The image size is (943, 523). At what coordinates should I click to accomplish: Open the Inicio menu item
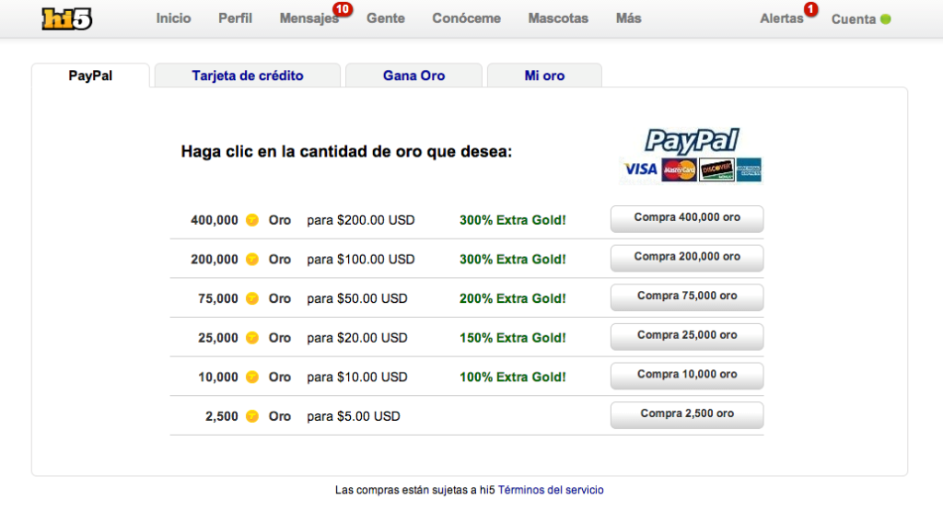click(173, 18)
